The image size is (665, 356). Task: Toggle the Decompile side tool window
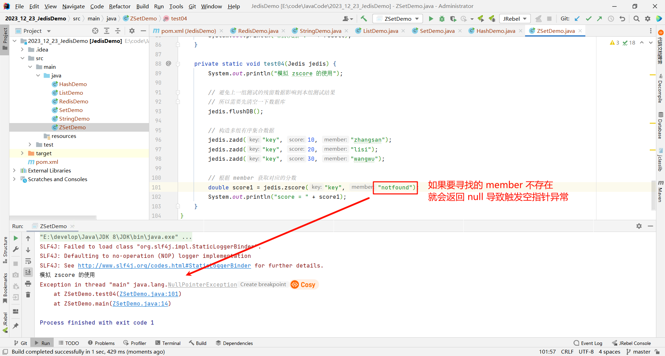[660, 88]
